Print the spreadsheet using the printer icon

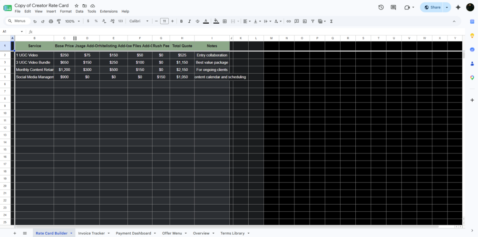click(51, 21)
